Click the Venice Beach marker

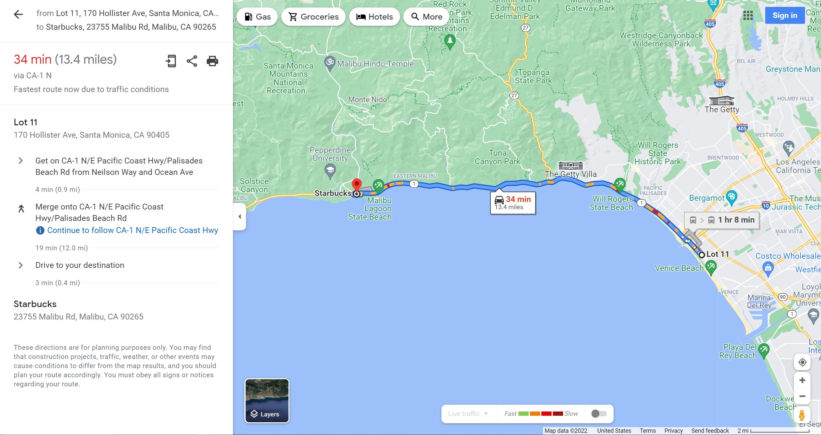click(711, 268)
